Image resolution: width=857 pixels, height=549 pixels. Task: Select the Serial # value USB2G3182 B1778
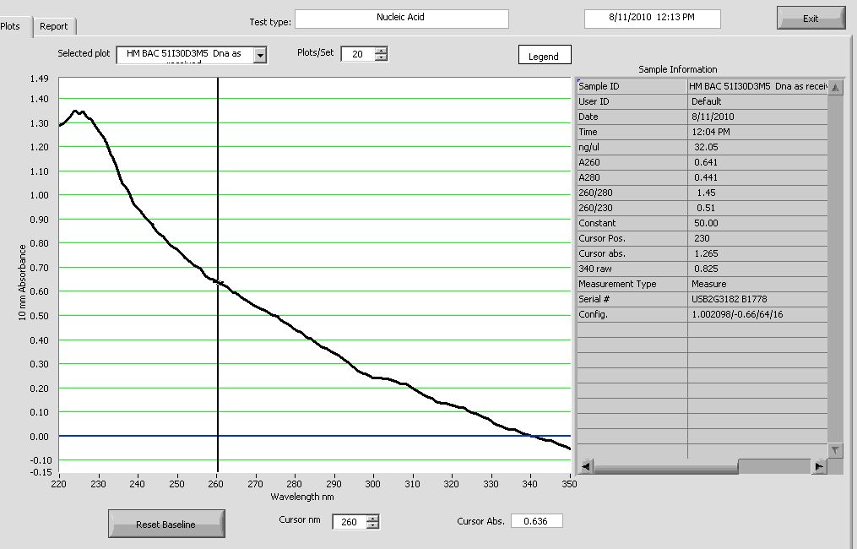tap(757, 300)
